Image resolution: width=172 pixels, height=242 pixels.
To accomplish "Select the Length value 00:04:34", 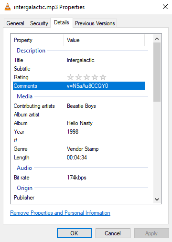I will pos(77,158).
